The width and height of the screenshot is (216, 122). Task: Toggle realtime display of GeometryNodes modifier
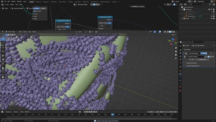(204, 53)
